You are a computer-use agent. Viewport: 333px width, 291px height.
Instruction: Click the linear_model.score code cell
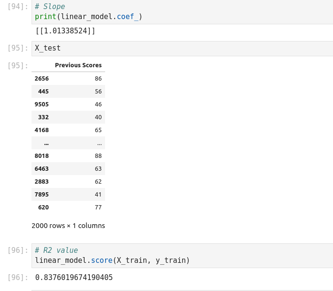(112, 260)
